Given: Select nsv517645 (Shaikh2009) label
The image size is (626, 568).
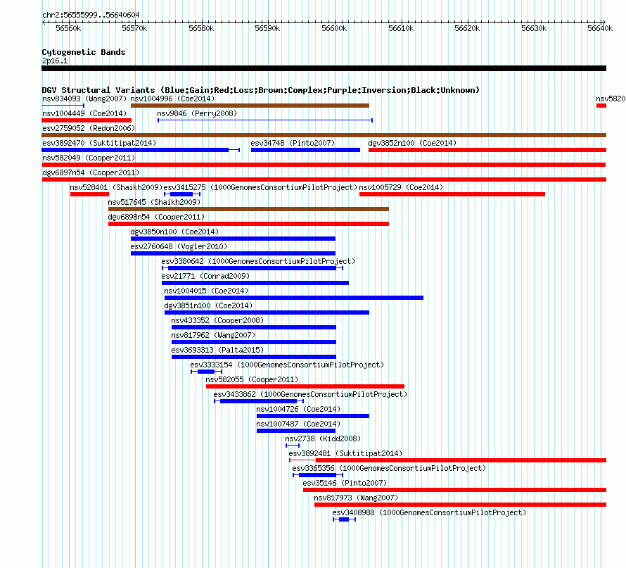Looking at the screenshot, I should coord(154,202).
